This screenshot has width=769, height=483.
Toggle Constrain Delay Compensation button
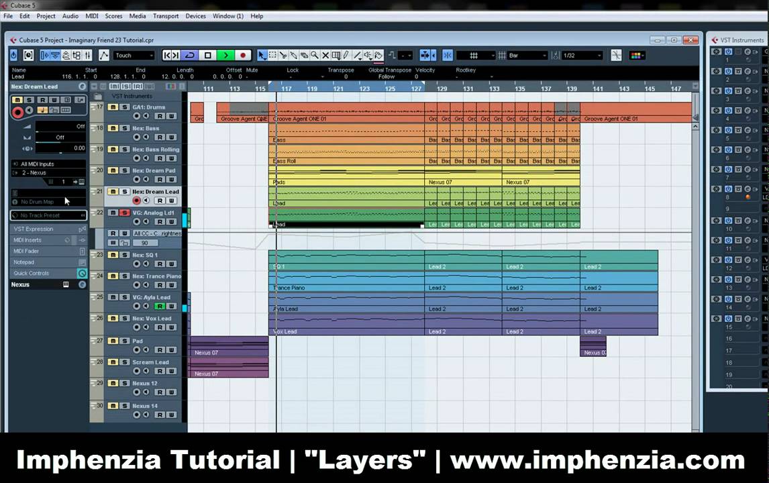tap(13, 56)
